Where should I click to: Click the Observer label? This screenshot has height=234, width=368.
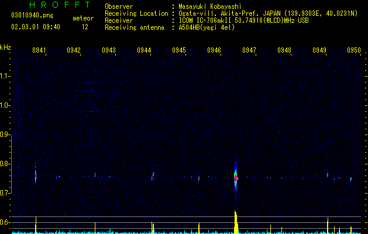[119, 6]
